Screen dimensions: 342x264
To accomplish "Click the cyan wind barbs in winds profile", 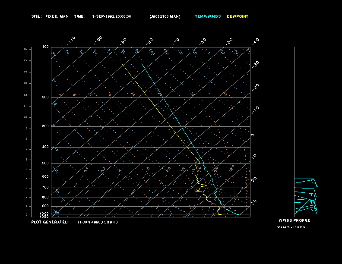I will click(306, 196).
